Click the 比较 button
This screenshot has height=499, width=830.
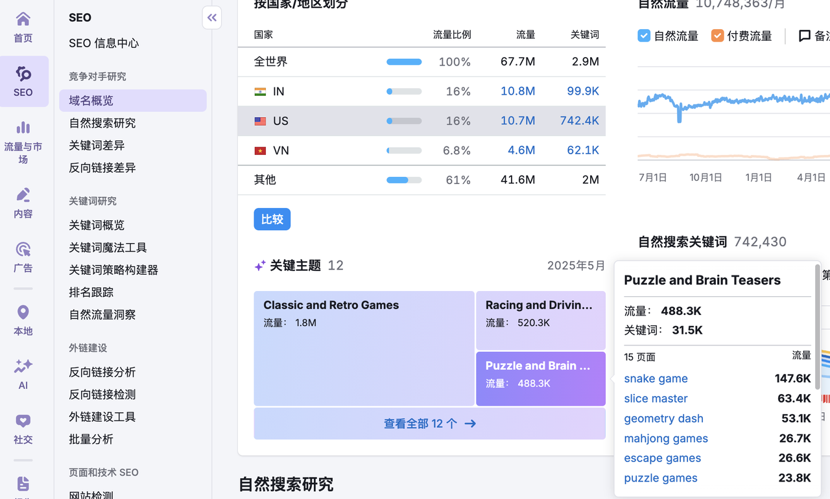pos(272,219)
